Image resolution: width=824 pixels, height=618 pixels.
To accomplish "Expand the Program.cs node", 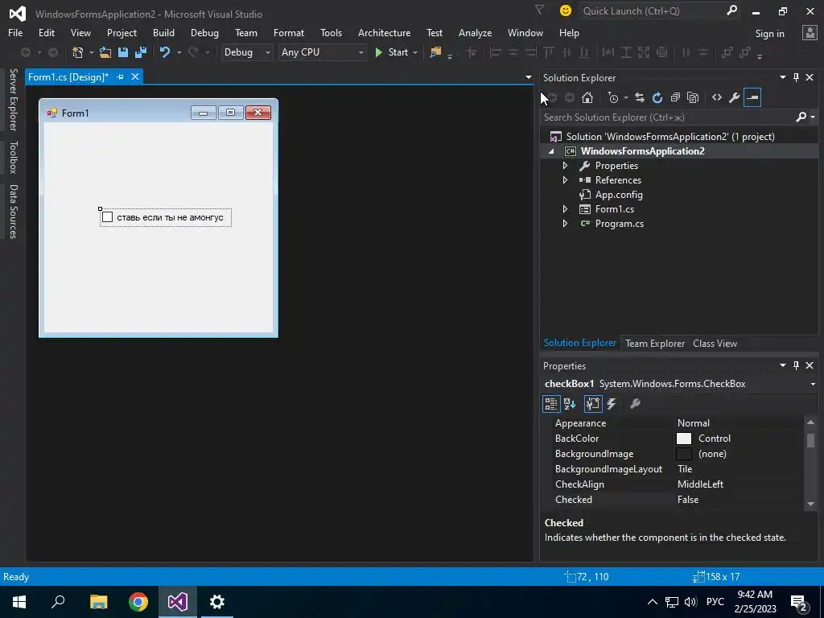I will tap(565, 224).
